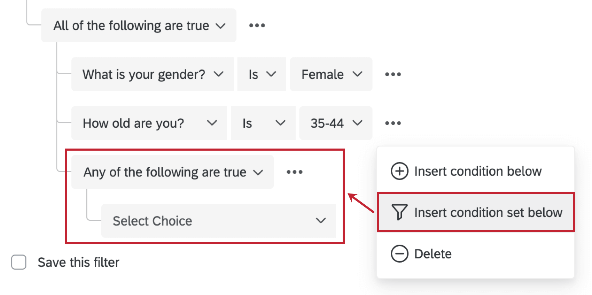Click the ellipsis next to the gender condition
This screenshot has height=295, width=592.
[392, 74]
